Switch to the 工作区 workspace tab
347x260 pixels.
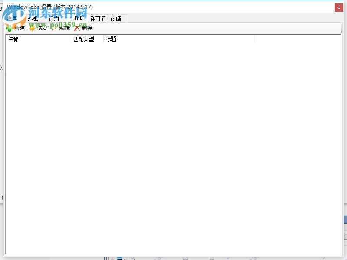76,18
